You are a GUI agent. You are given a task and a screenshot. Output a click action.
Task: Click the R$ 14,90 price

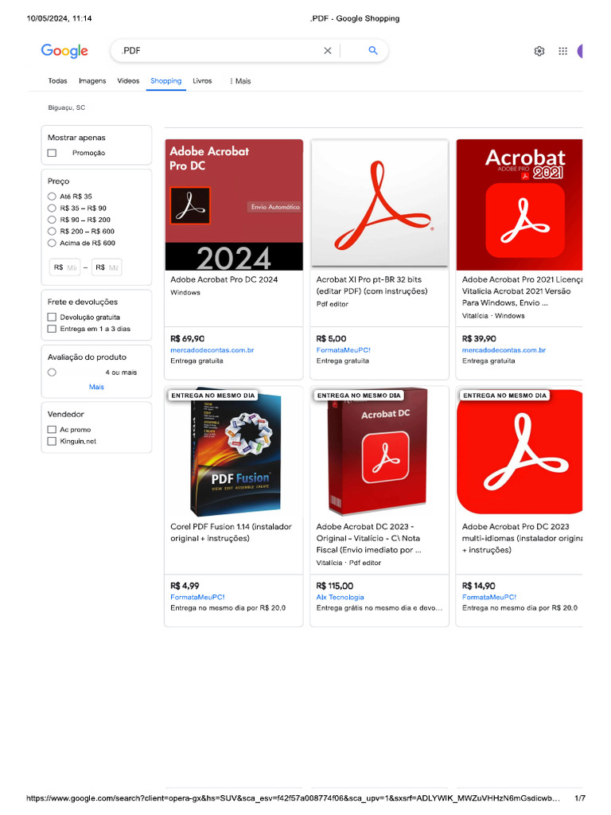click(x=478, y=586)
